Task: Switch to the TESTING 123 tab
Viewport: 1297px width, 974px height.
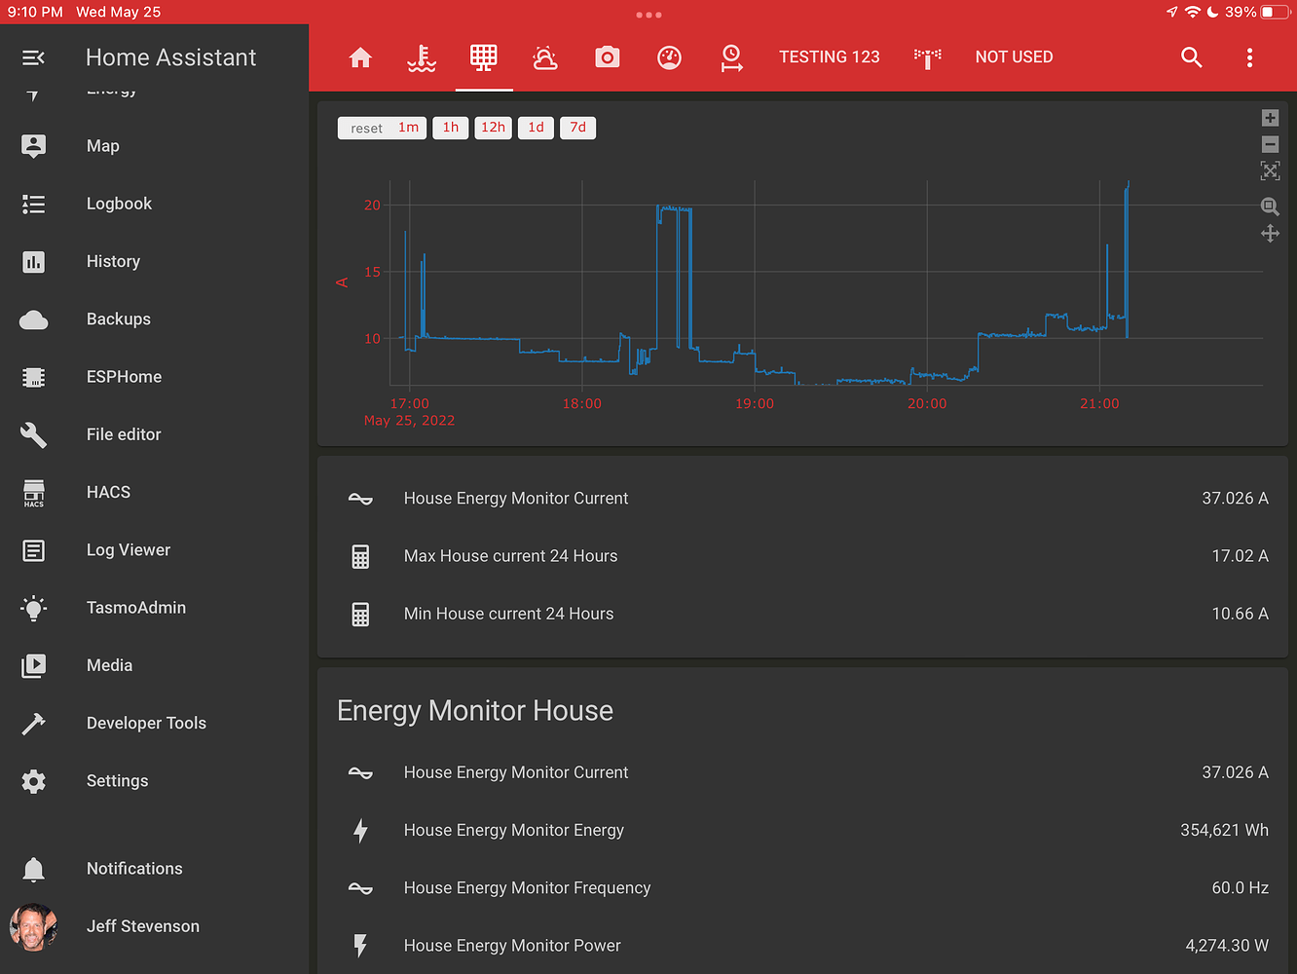Action: pyautogui.click(x=830, y=57)
